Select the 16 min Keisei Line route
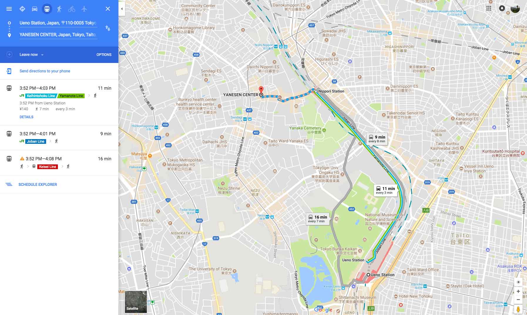527x315 pixels. click(x=59, y=163)
